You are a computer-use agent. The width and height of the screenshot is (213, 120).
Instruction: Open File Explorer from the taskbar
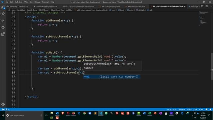pos(52,113)
